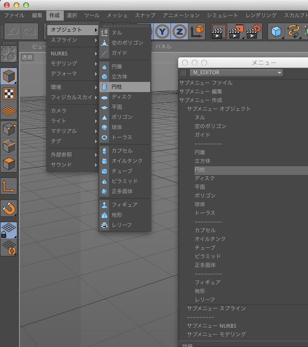Click the Render View clapperboard icon
The height and width of the screenshot is (347, 308).
pos(219,32)
